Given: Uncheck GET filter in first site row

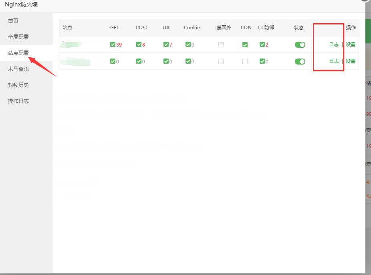Looking at the screenshot, I should tap(113, 44).
